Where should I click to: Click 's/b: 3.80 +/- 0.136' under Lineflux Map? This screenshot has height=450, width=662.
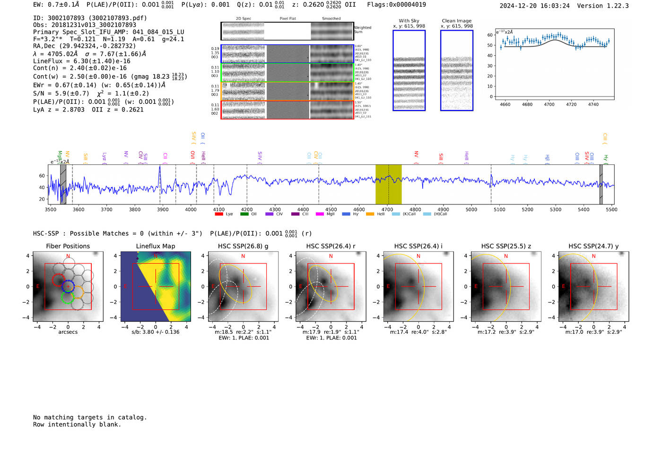click(x=156, y=332)
